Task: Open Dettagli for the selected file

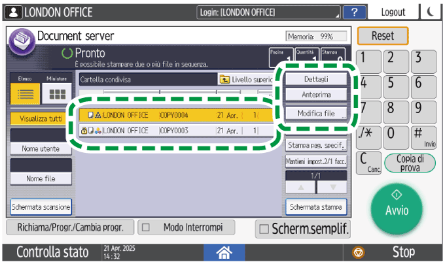Action: coord(316,79)
